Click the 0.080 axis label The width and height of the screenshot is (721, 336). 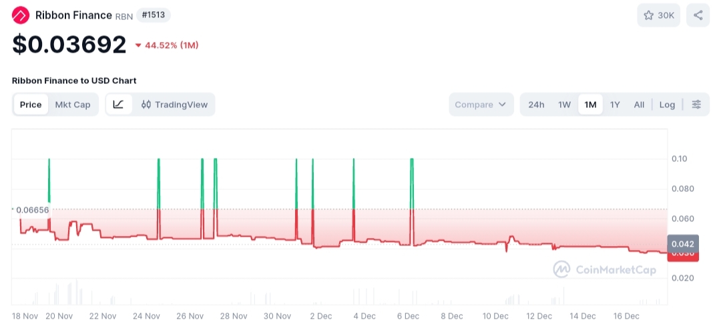[x=682, y=189]
